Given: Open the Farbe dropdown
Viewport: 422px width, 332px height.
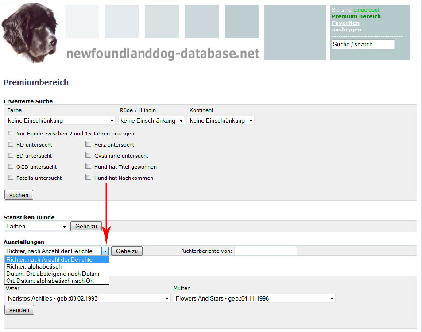Looking at the screenshot, I should point(61,120).
